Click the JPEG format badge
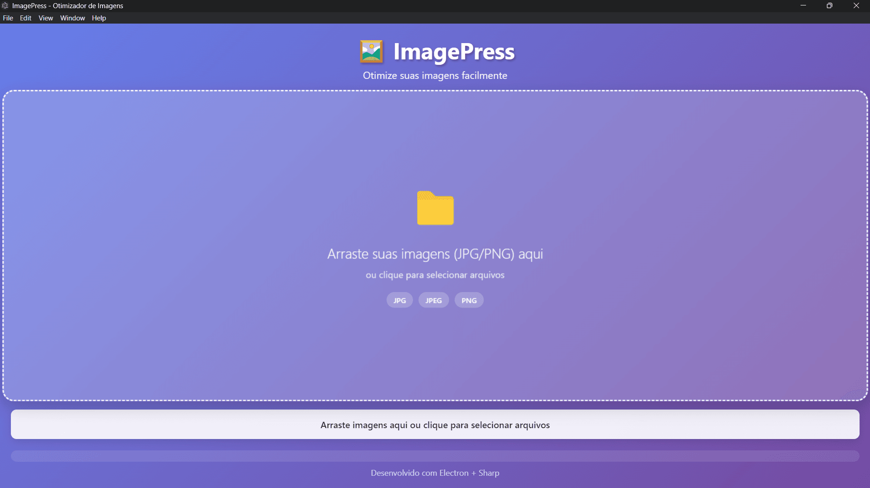870x488 pixels. (x=433, y=300)
